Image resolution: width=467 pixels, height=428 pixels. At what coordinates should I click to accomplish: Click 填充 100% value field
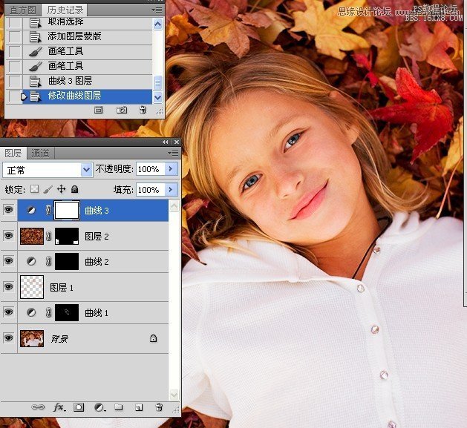point(150,189)
